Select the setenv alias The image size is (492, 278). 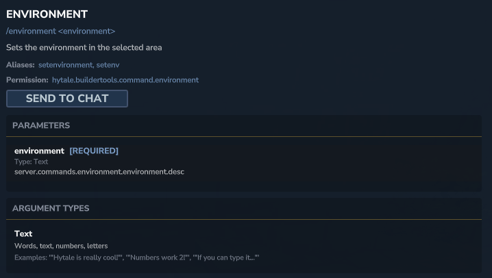(x=109, y=65)
